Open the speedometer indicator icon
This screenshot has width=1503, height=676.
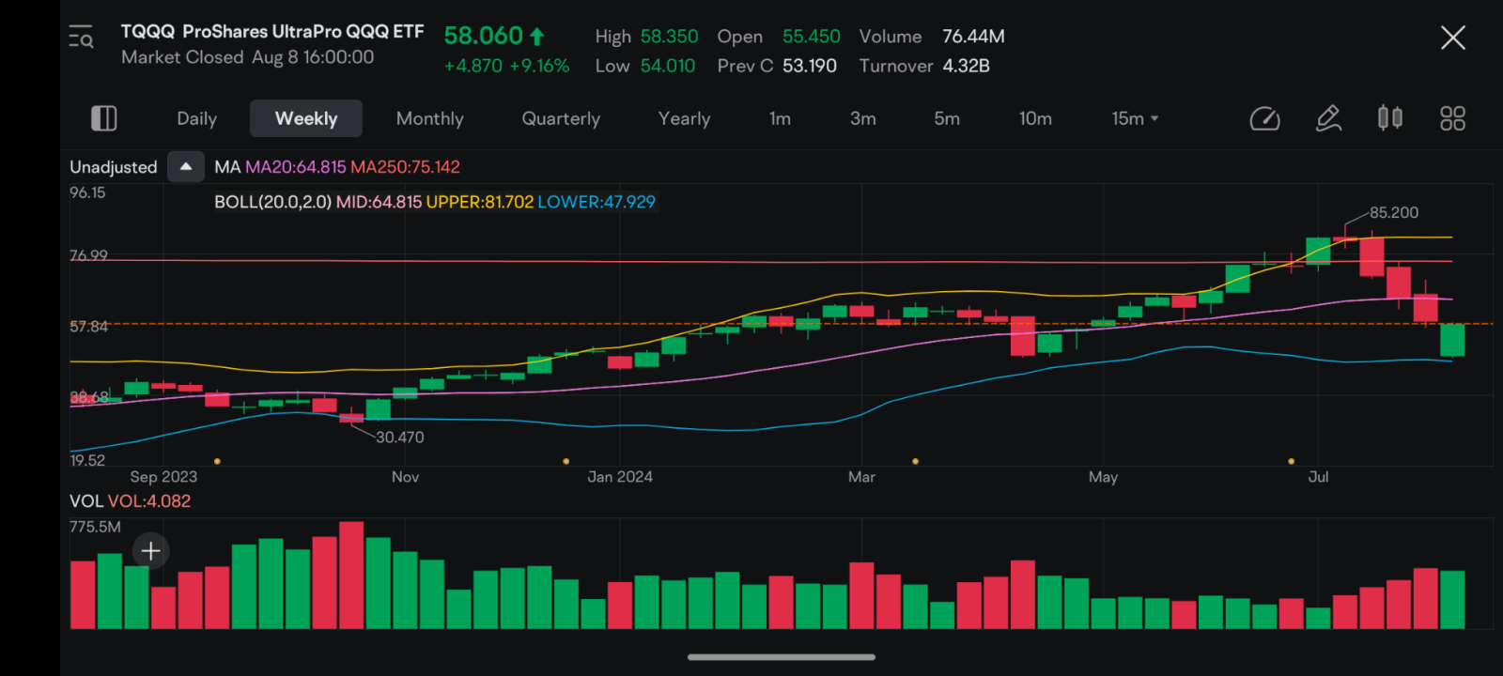(x=1264, y=118)
